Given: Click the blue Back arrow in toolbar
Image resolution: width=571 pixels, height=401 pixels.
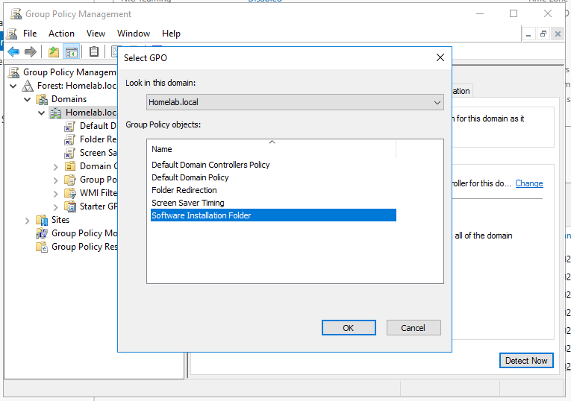Looking at the screenshot, I should point(13,52).
